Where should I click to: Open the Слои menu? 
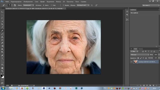coord(36,2)
